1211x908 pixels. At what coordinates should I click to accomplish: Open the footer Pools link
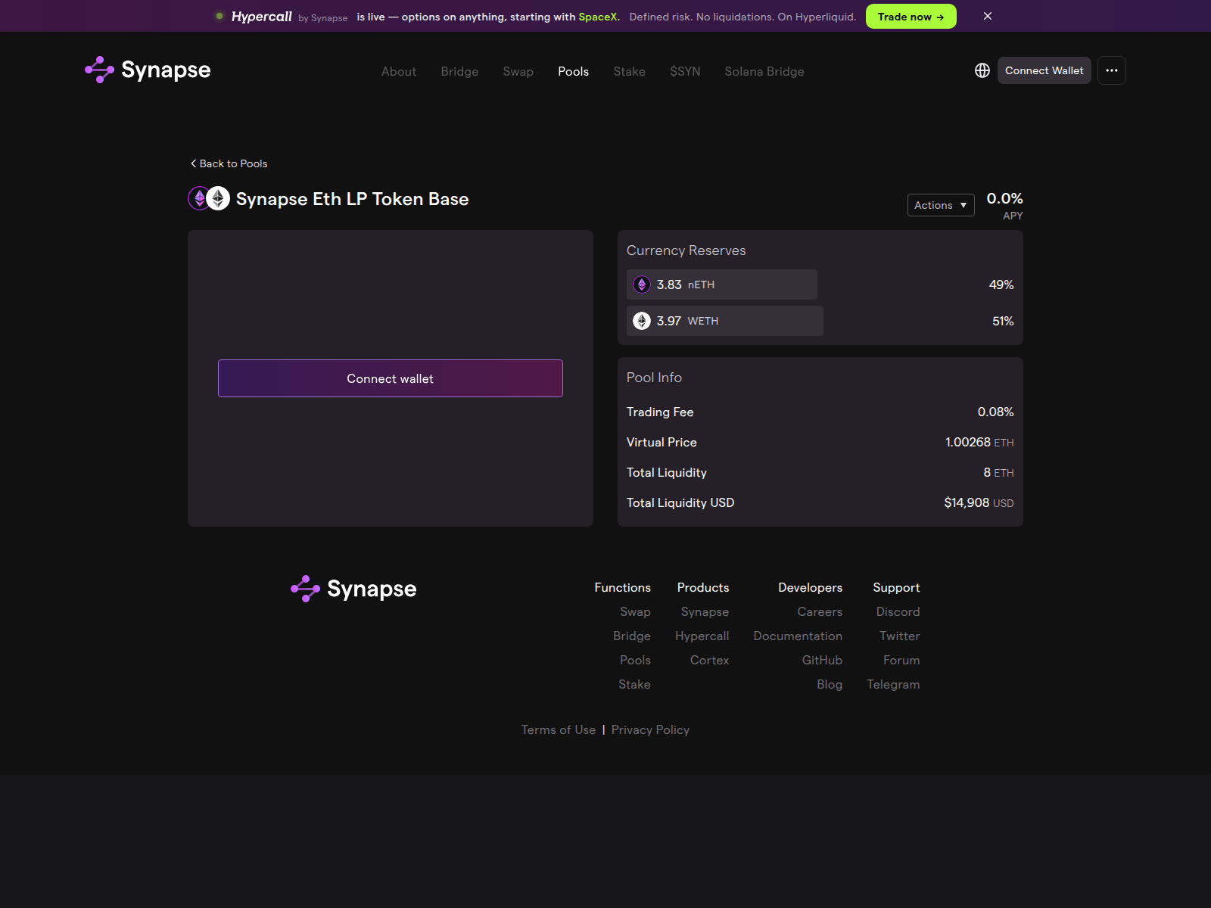coord(635,660)
